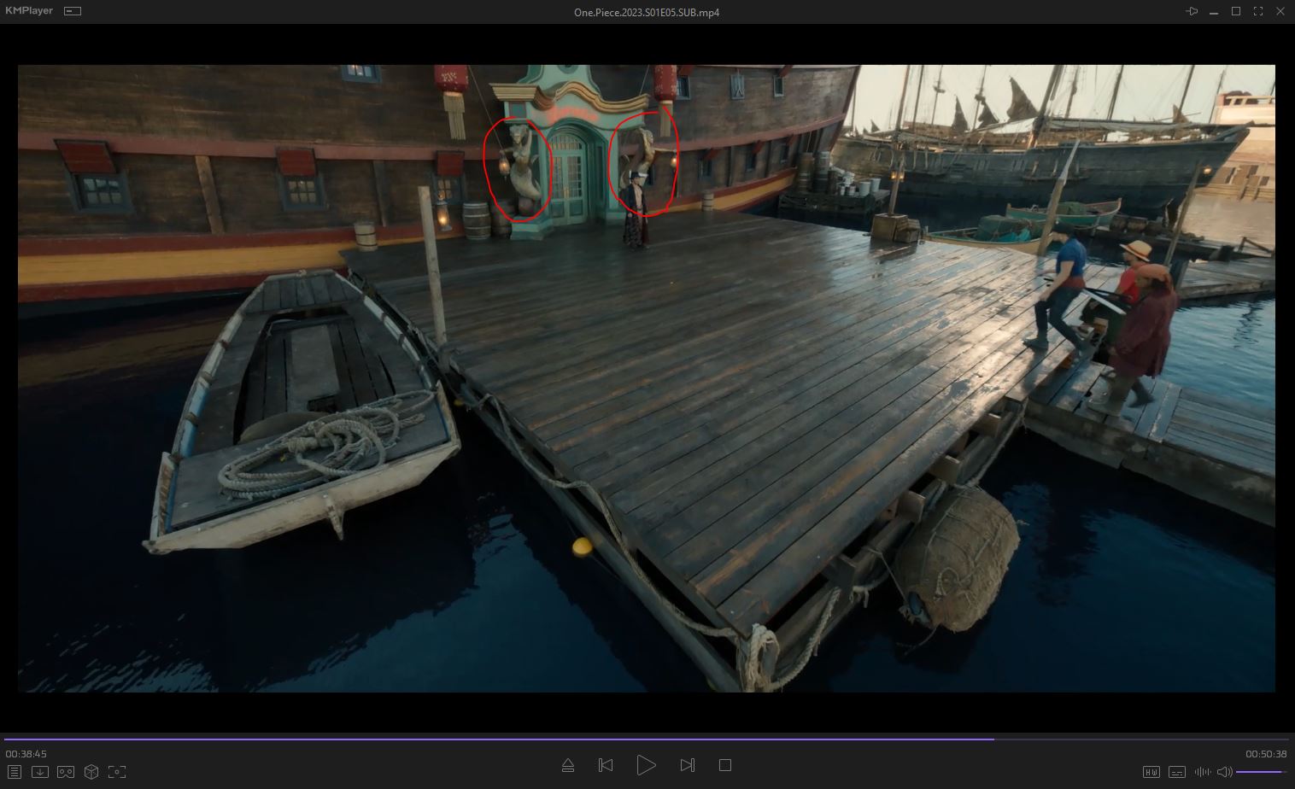Screen dimensions: 1295x789
Task: Adjust the volume slider
Action: pos(1260,772)
